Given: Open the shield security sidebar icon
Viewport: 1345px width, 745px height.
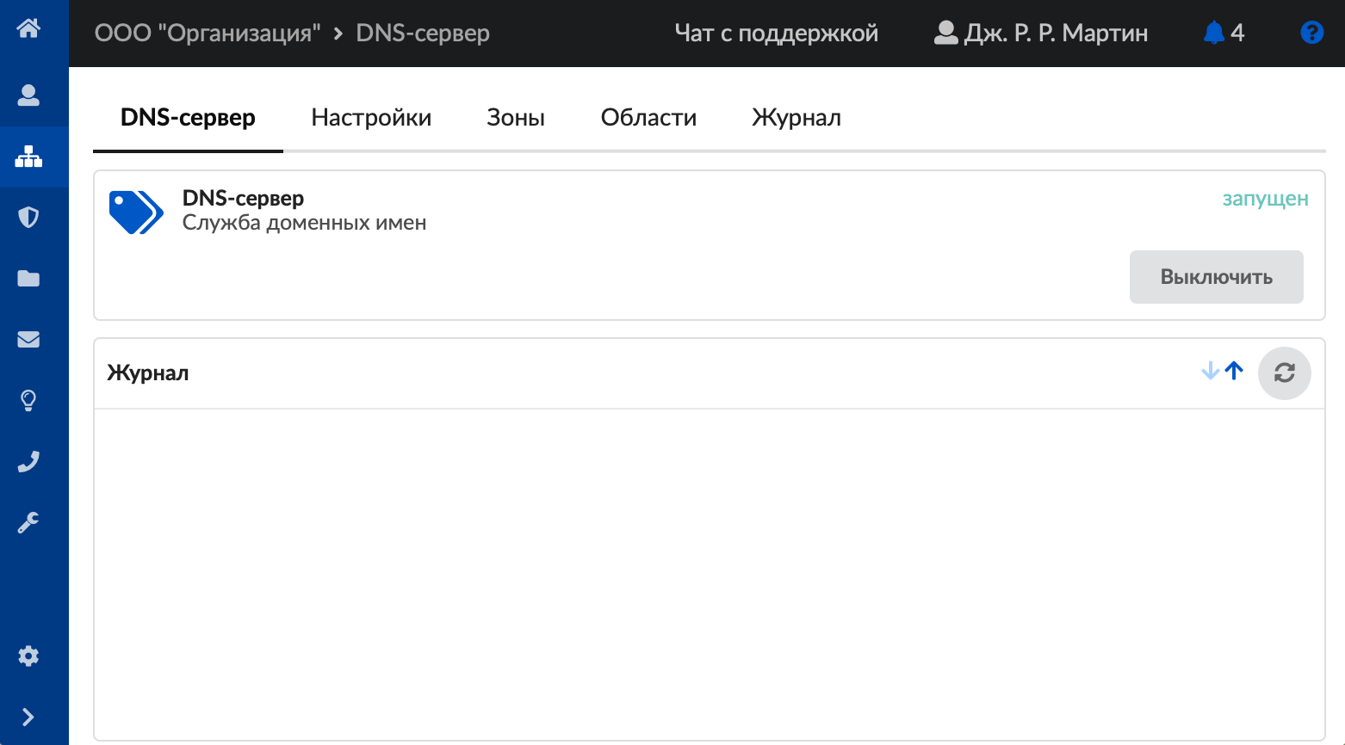Looking at the screenshot, I should [28, 217].
